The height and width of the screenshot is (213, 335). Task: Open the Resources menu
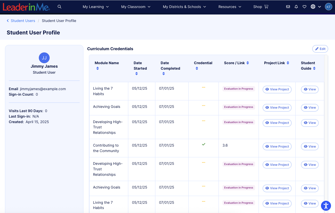coord(230,7)
